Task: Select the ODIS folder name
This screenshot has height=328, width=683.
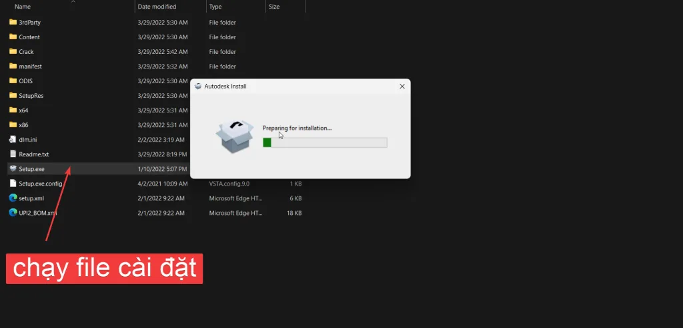Action: tap(26, 81)
